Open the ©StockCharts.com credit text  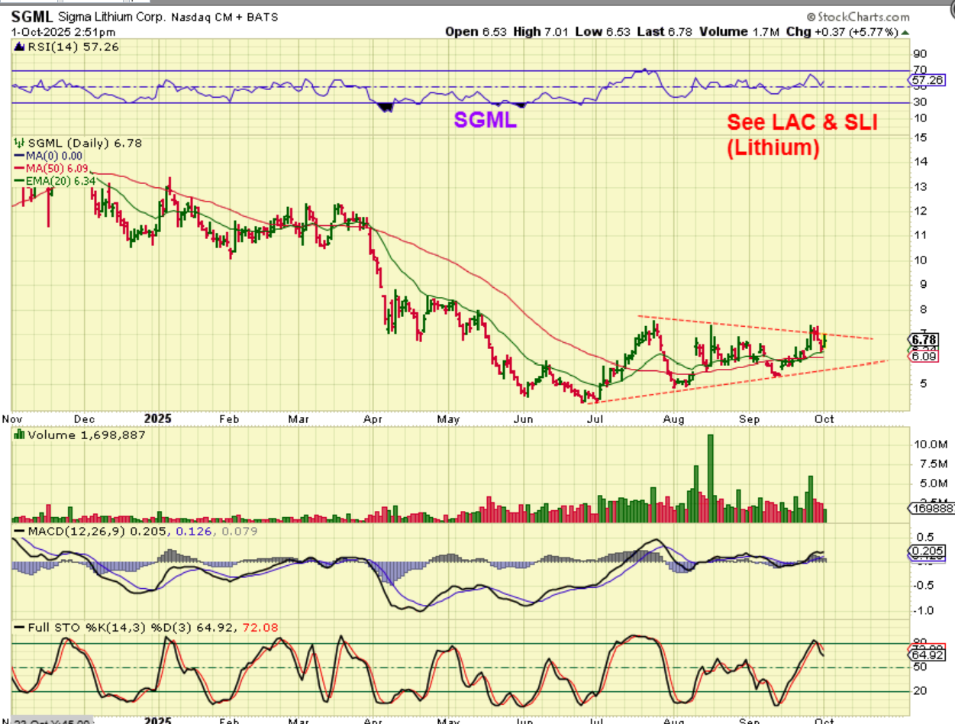coord(857,17)
